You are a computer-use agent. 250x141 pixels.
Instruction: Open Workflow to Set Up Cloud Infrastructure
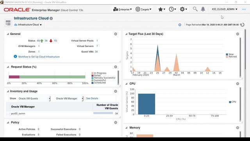click(39, 57)
